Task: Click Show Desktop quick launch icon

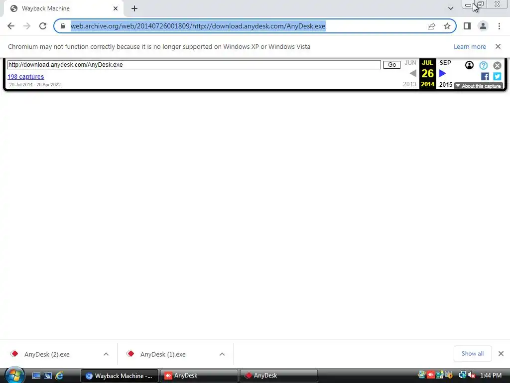Action: click(x=36, y=376)
